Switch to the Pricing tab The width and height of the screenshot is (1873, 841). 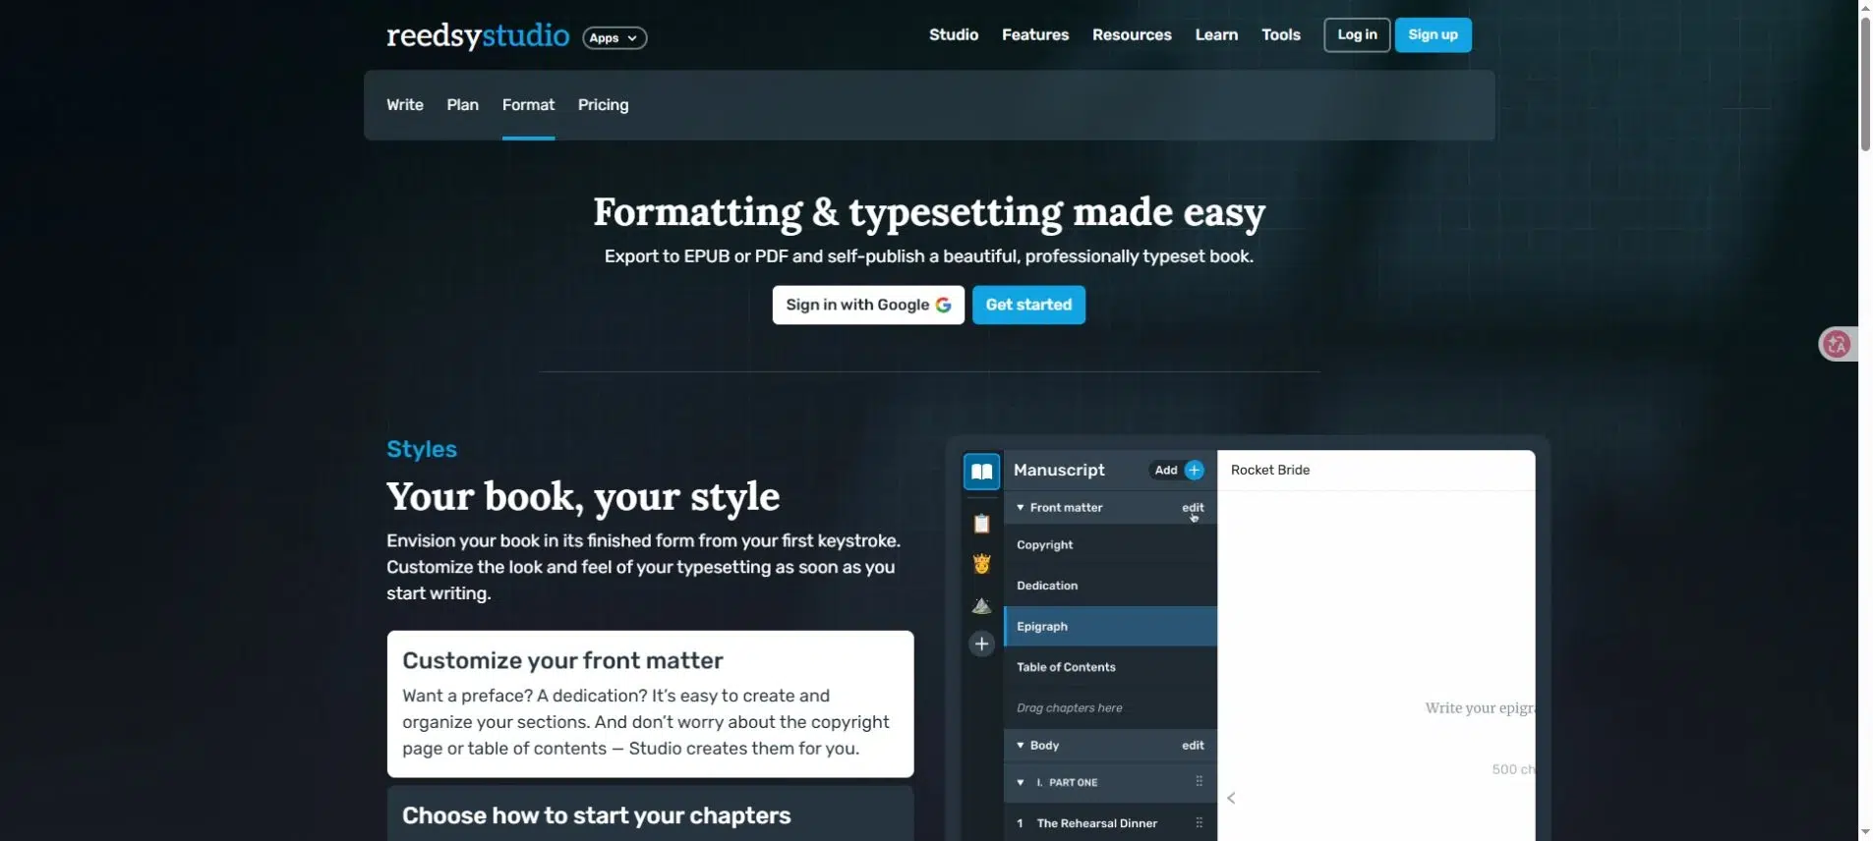coord(603,105)
